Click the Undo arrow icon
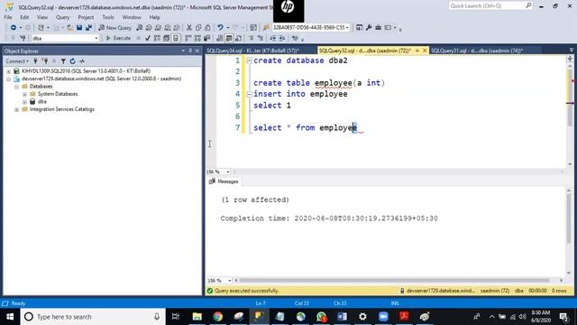This screenshot has height=325, width=577. 220,28
